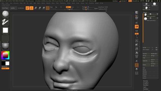This screenshot has width=161, height=91.
Task: Click the Move view navigation icon
Action: pos(137,45)
